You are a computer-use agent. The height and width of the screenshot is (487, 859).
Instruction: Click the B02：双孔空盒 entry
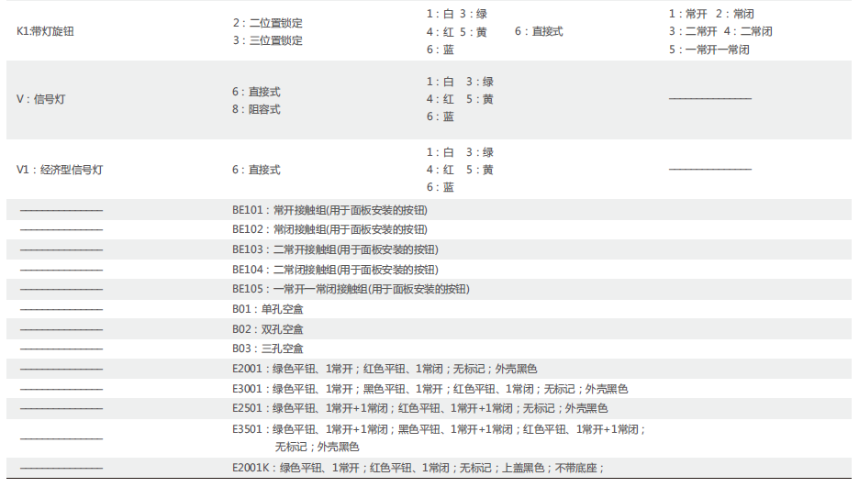click(x=267, y=328)
